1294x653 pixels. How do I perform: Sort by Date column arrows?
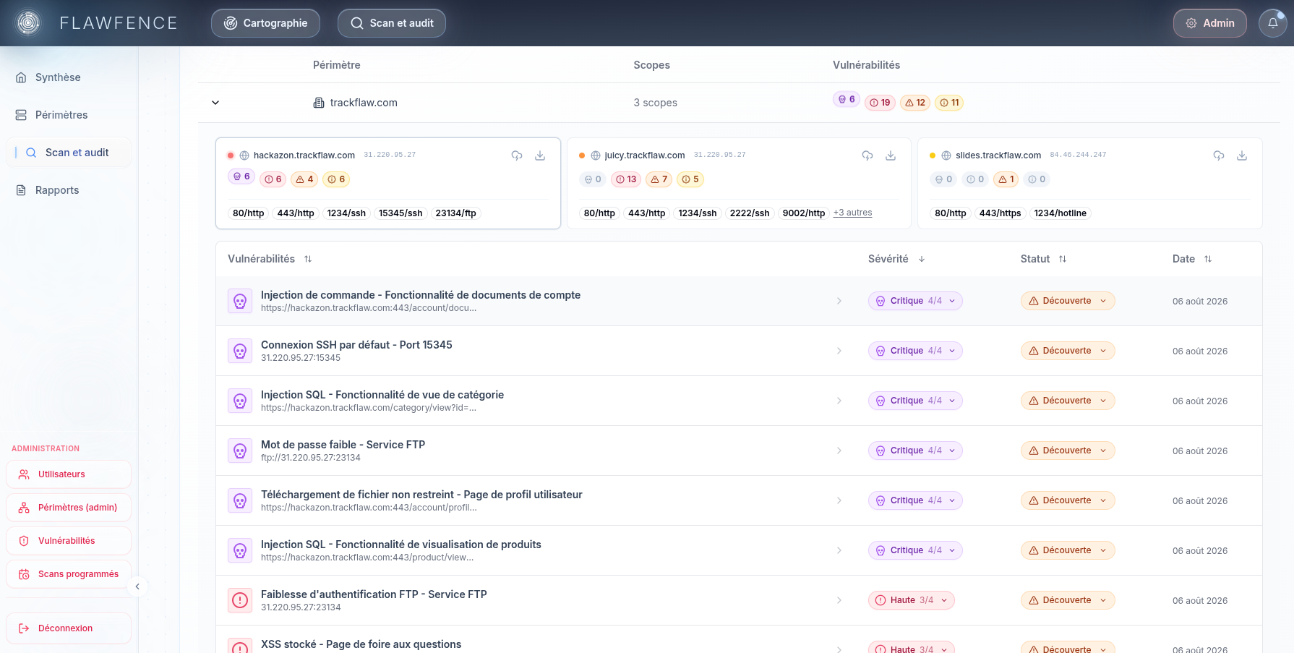(1208, 259)
